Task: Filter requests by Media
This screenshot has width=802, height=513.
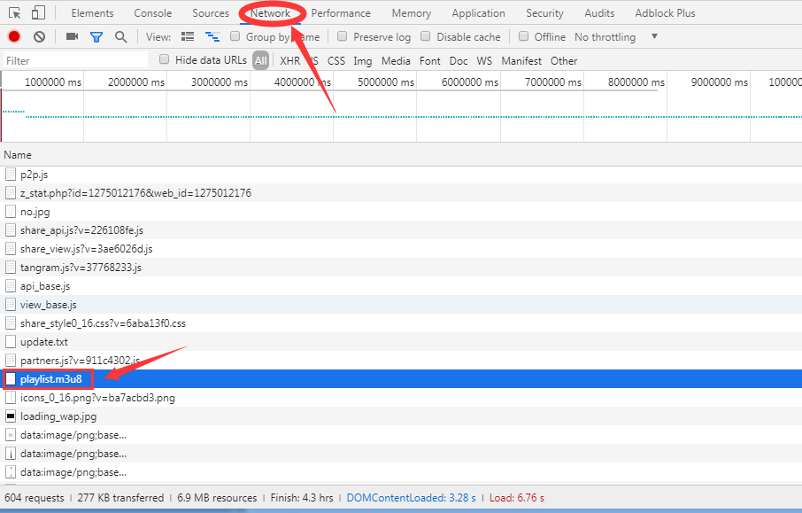Action: 396,61
